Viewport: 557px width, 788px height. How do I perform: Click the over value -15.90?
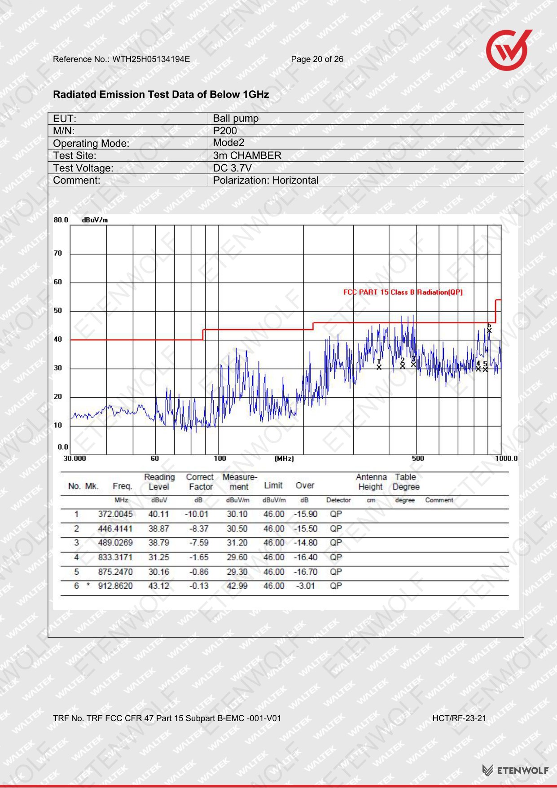pyautogui.click(x=306, y=514)
